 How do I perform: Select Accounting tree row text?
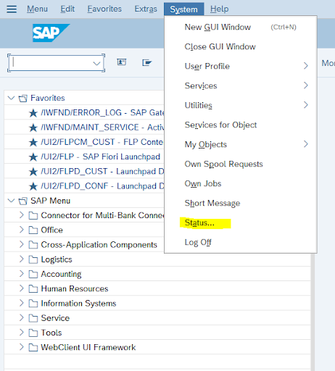(61, 274)
